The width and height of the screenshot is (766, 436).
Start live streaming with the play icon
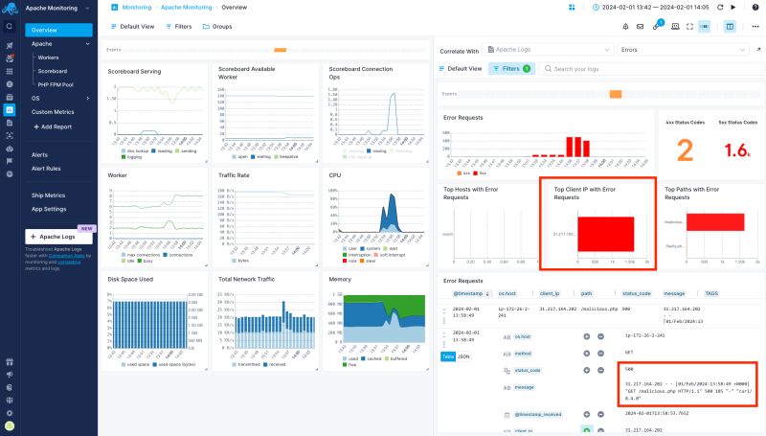pyautogui.click(x=732, y=8)
